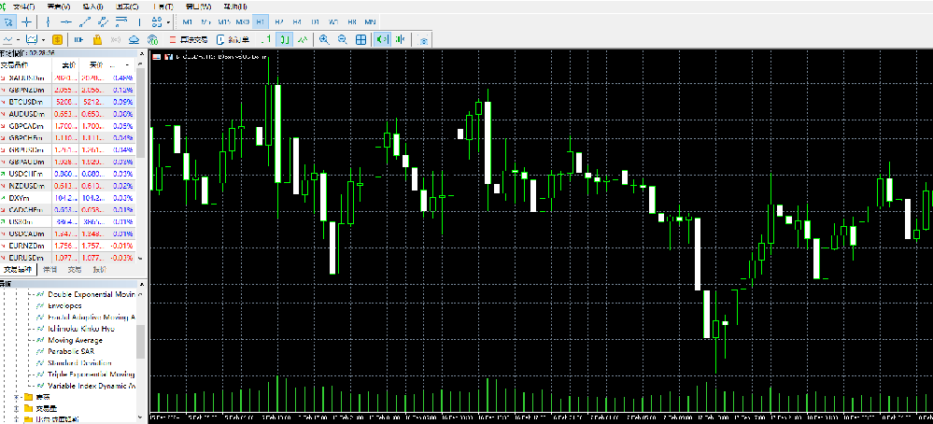The height and width of the screenshot is (424, 933).
Task: Switch timeframe to MN
Action: [x=370, y=22]
